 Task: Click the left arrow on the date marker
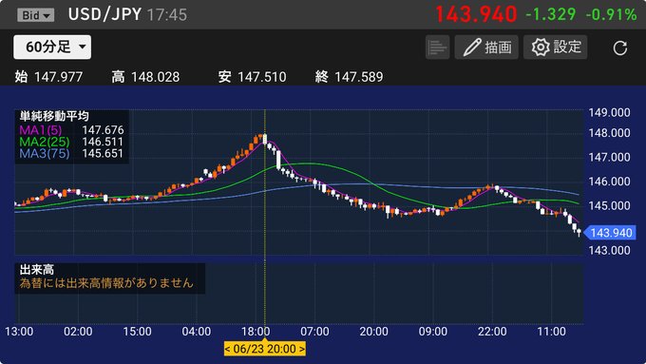[x=228, y=349]
